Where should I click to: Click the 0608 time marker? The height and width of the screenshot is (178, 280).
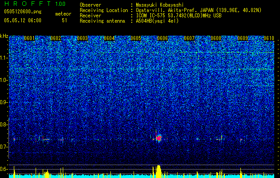(x=216, y=38)
